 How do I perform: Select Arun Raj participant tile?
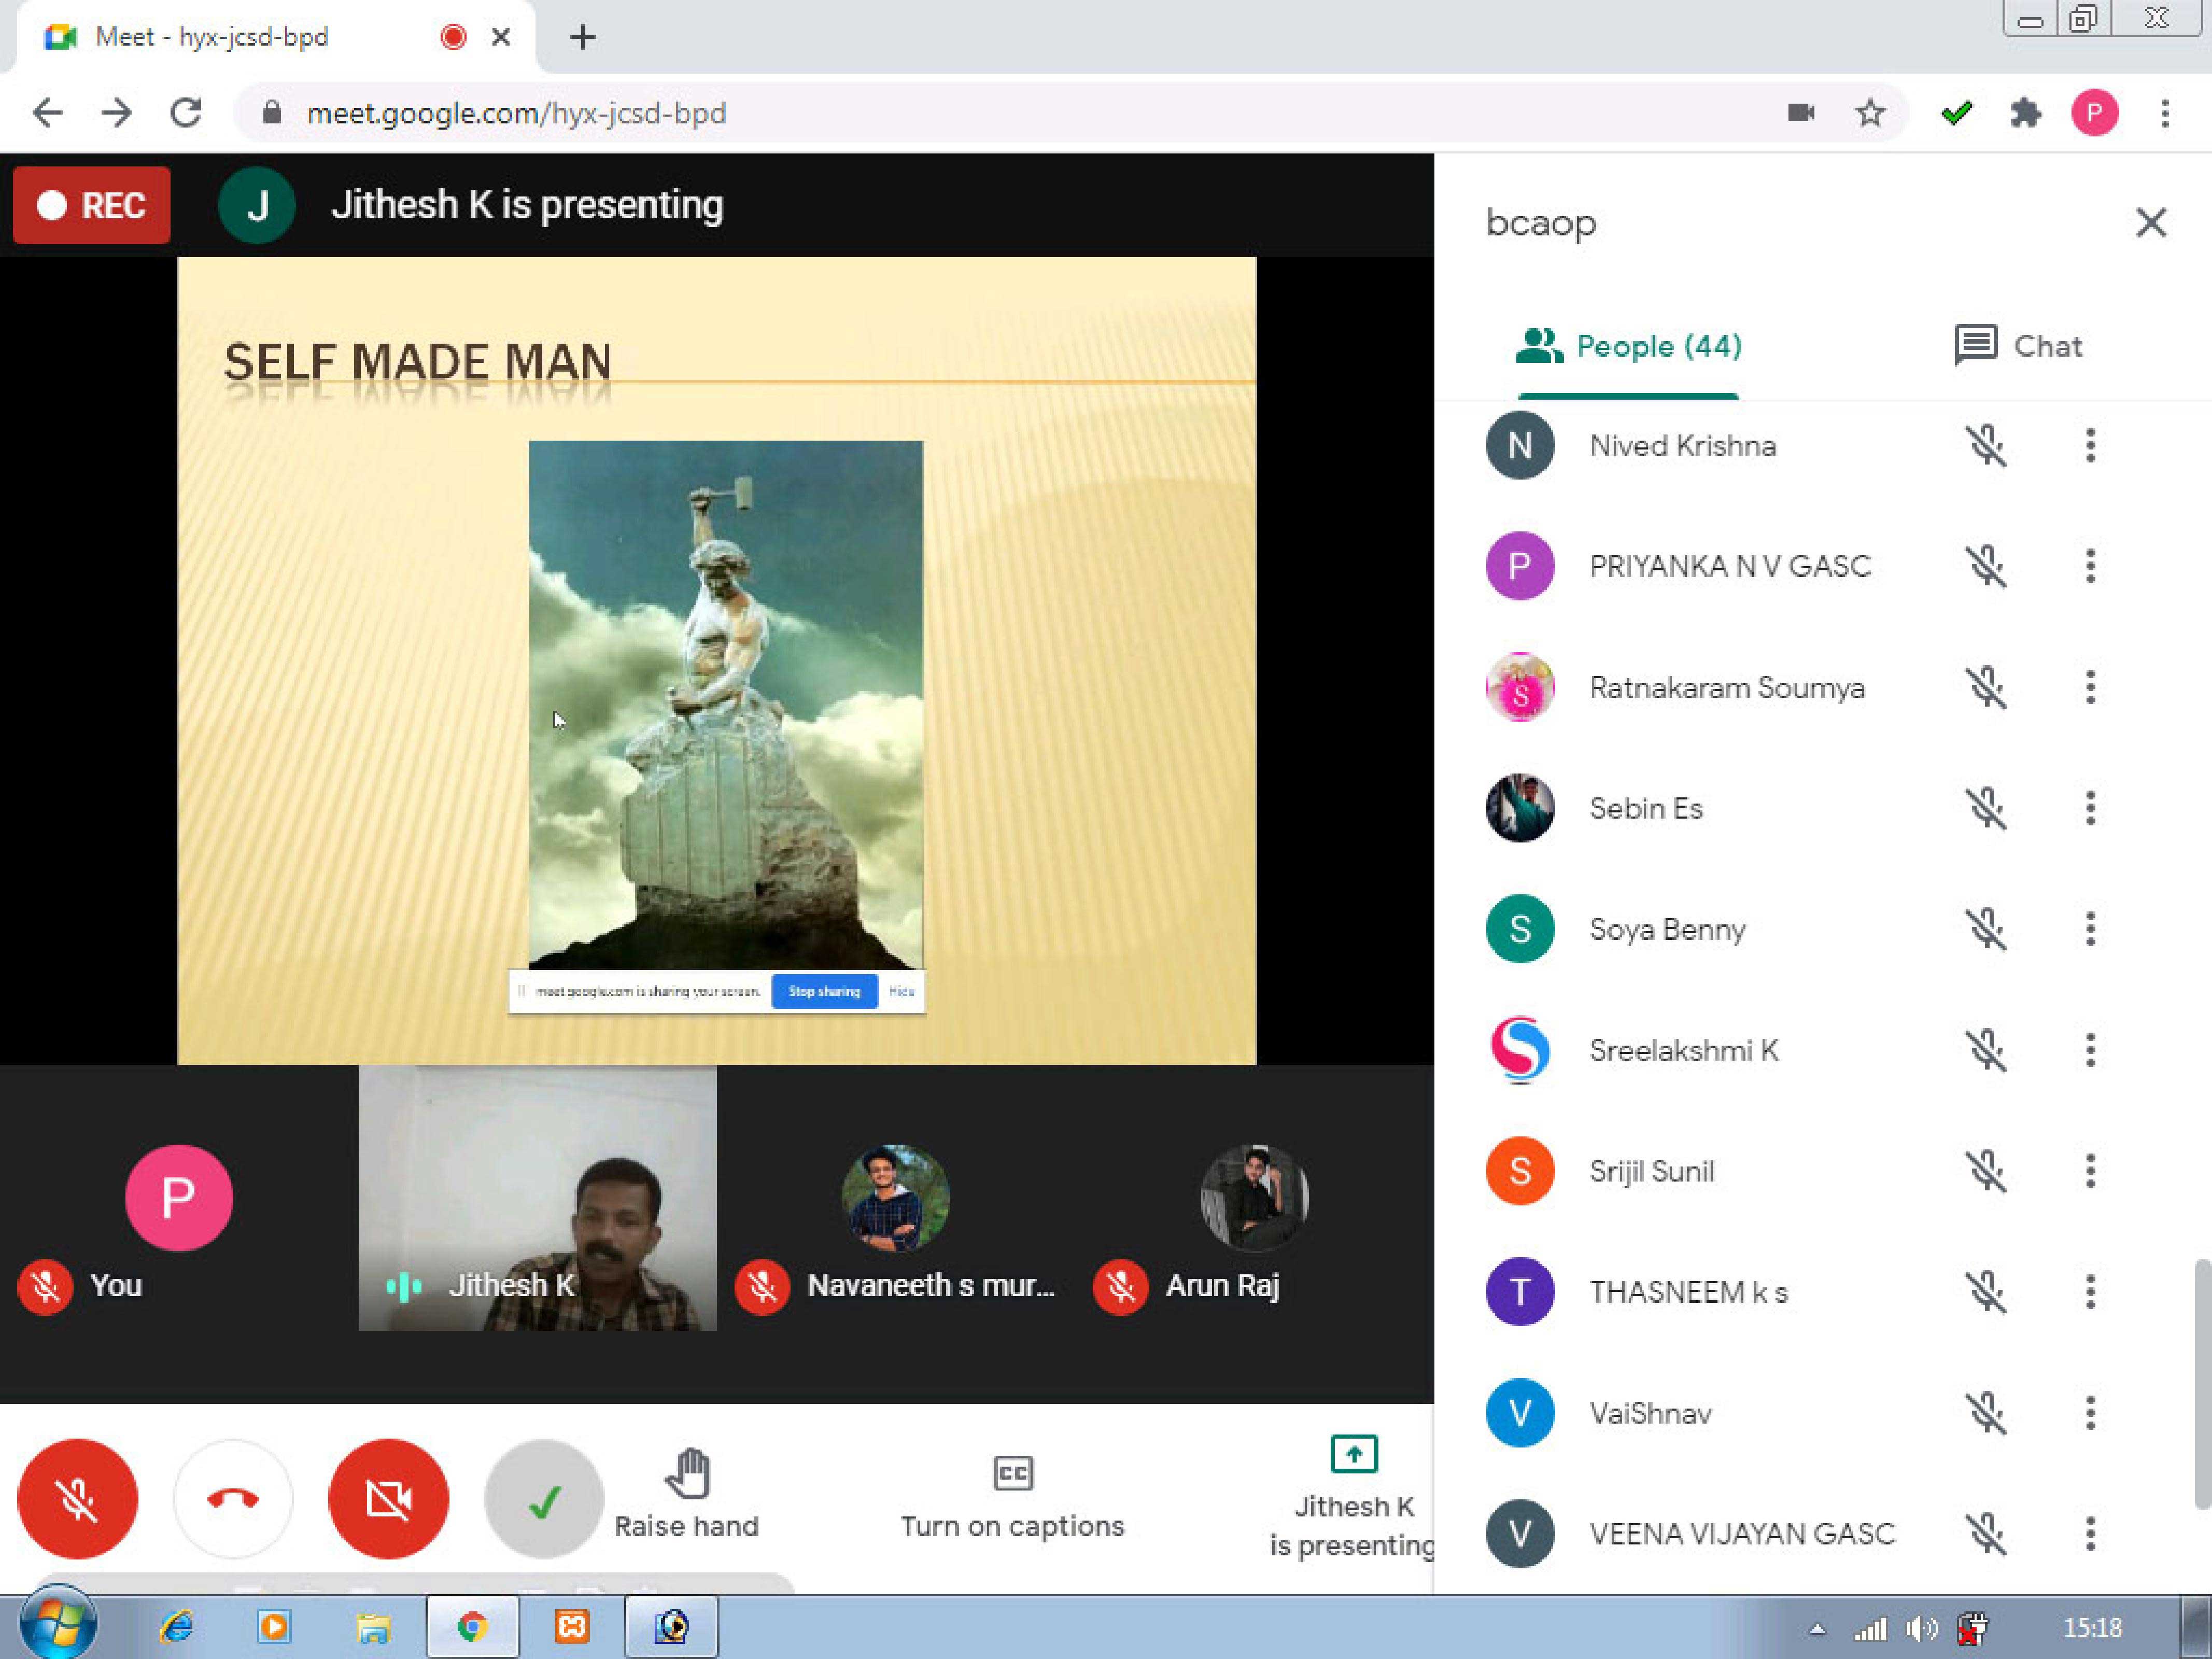pos(1254,1198)
